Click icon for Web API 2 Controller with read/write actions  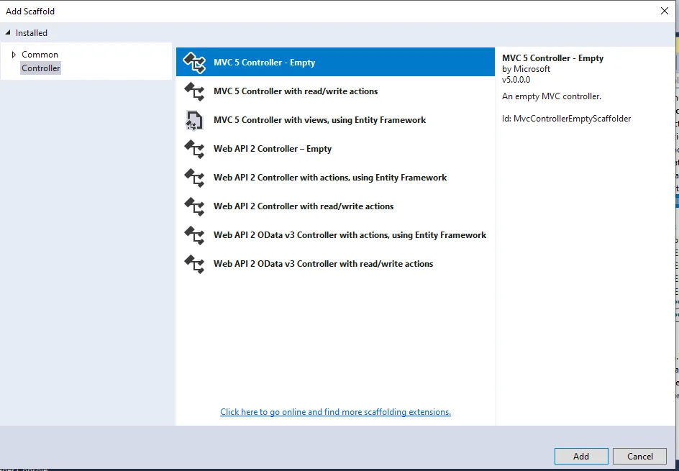point(194,206)
